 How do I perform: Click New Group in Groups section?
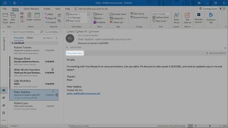[137, 14]
